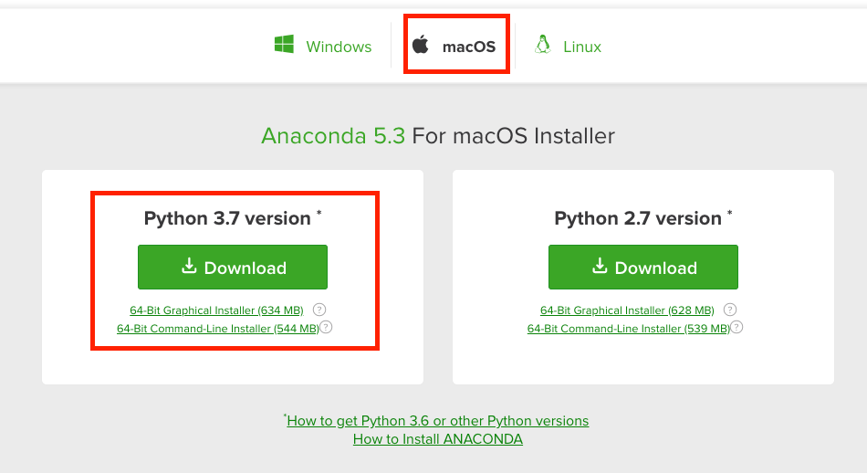
Task: Click the Anaconda 5.3 For macOS Installer title
Action: point(438,136)
